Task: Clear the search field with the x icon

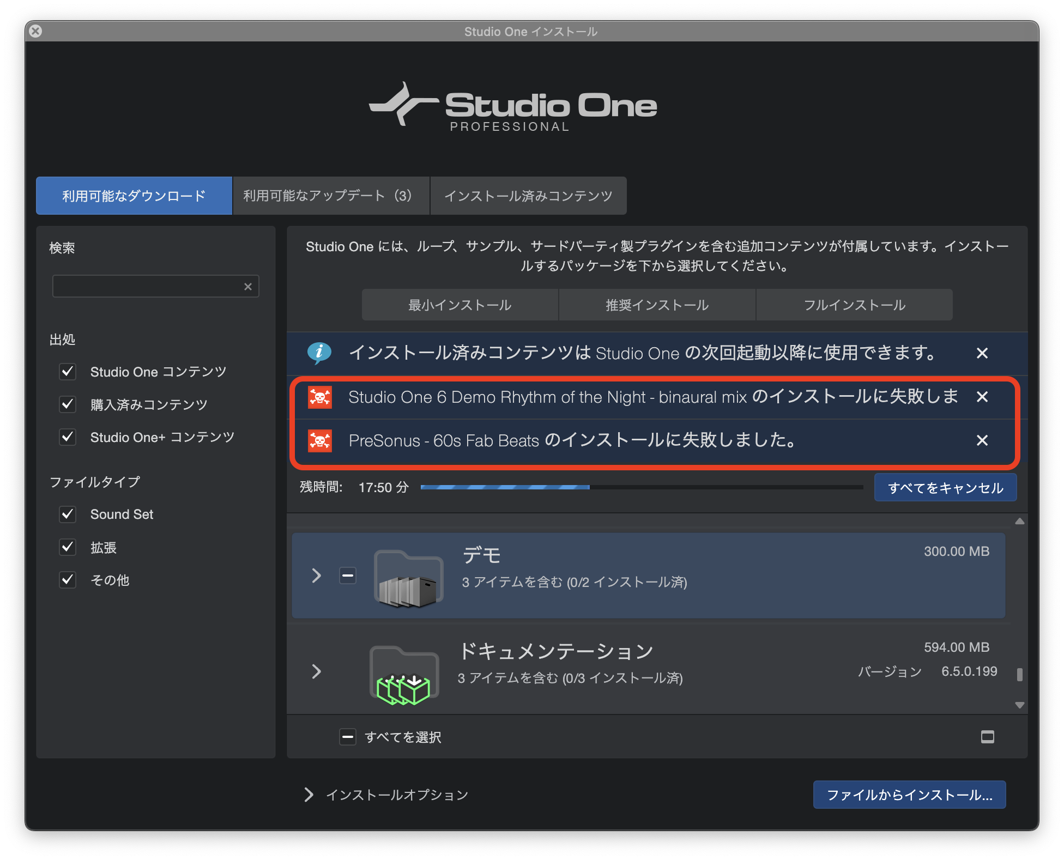Action: 248,287
